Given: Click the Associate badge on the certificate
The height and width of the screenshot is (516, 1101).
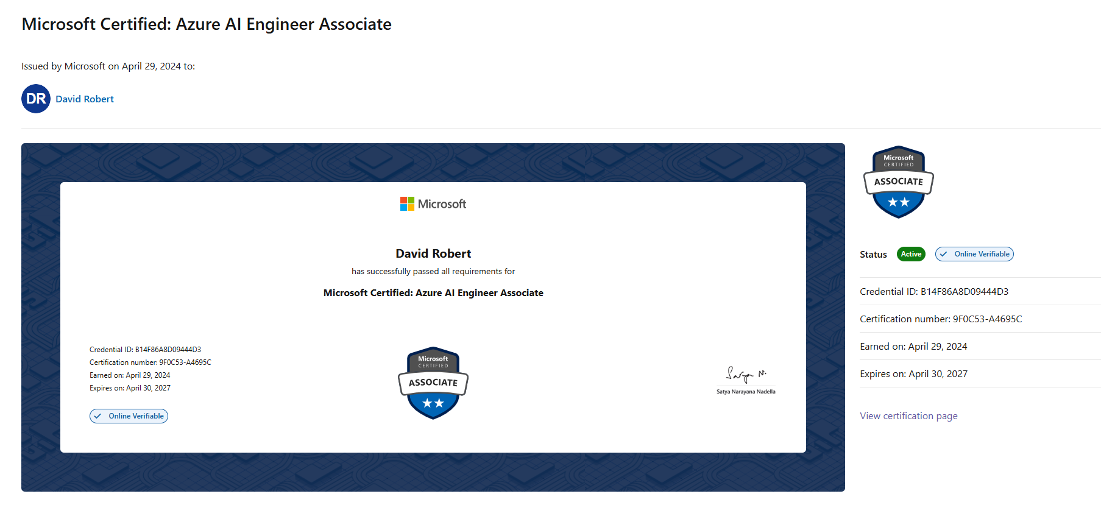Looking at the screenshot, I should [x=433, y=383].
